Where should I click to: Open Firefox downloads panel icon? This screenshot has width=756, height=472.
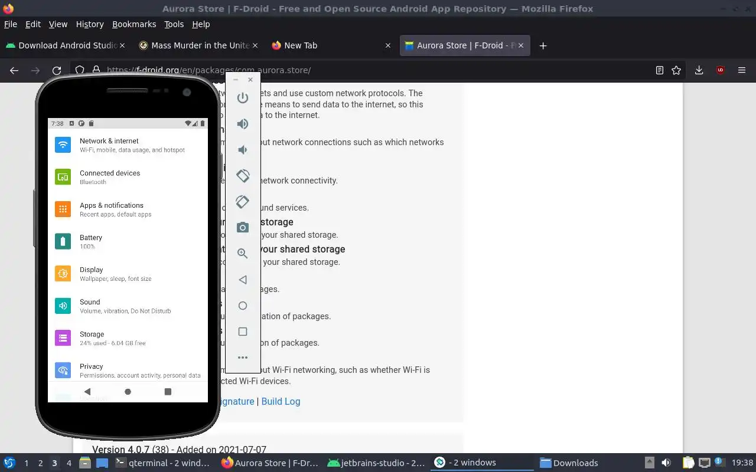[x=699, y=70]
